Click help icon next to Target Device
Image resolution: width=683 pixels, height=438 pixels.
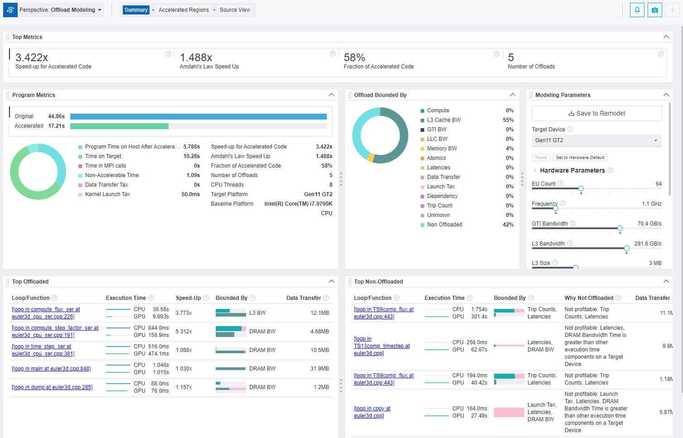(x=570, y=129)
